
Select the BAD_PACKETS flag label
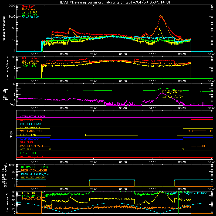29,157
